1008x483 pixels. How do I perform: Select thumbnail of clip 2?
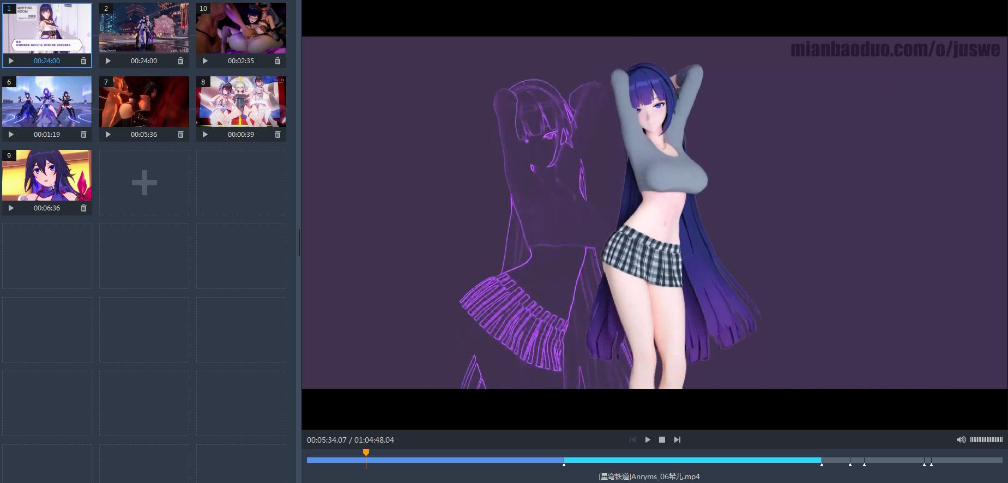[144, 28]
